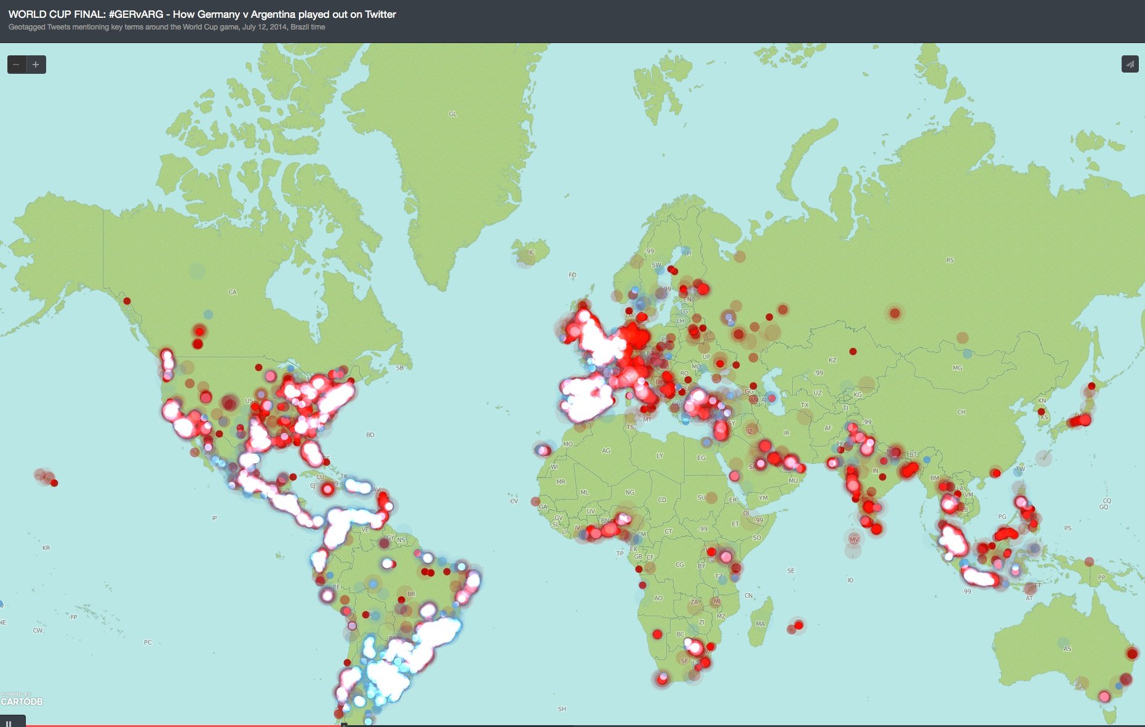Screen dimensions: 1145x727
Task: Zoom in the map with plus button
Action: (36, 65)
